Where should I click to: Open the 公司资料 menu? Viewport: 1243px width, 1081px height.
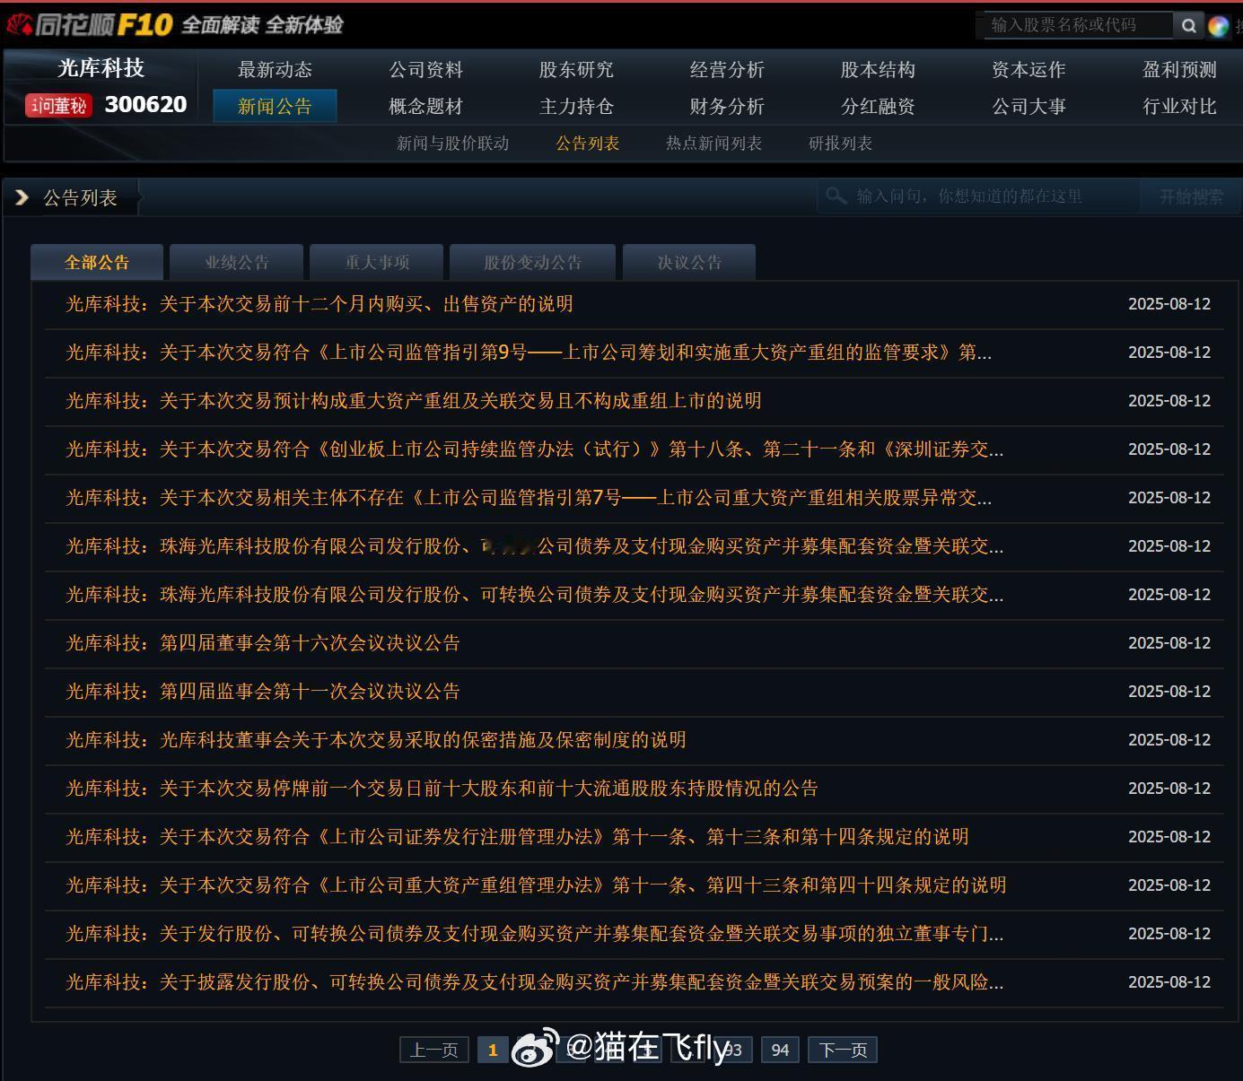click(426, 69)
